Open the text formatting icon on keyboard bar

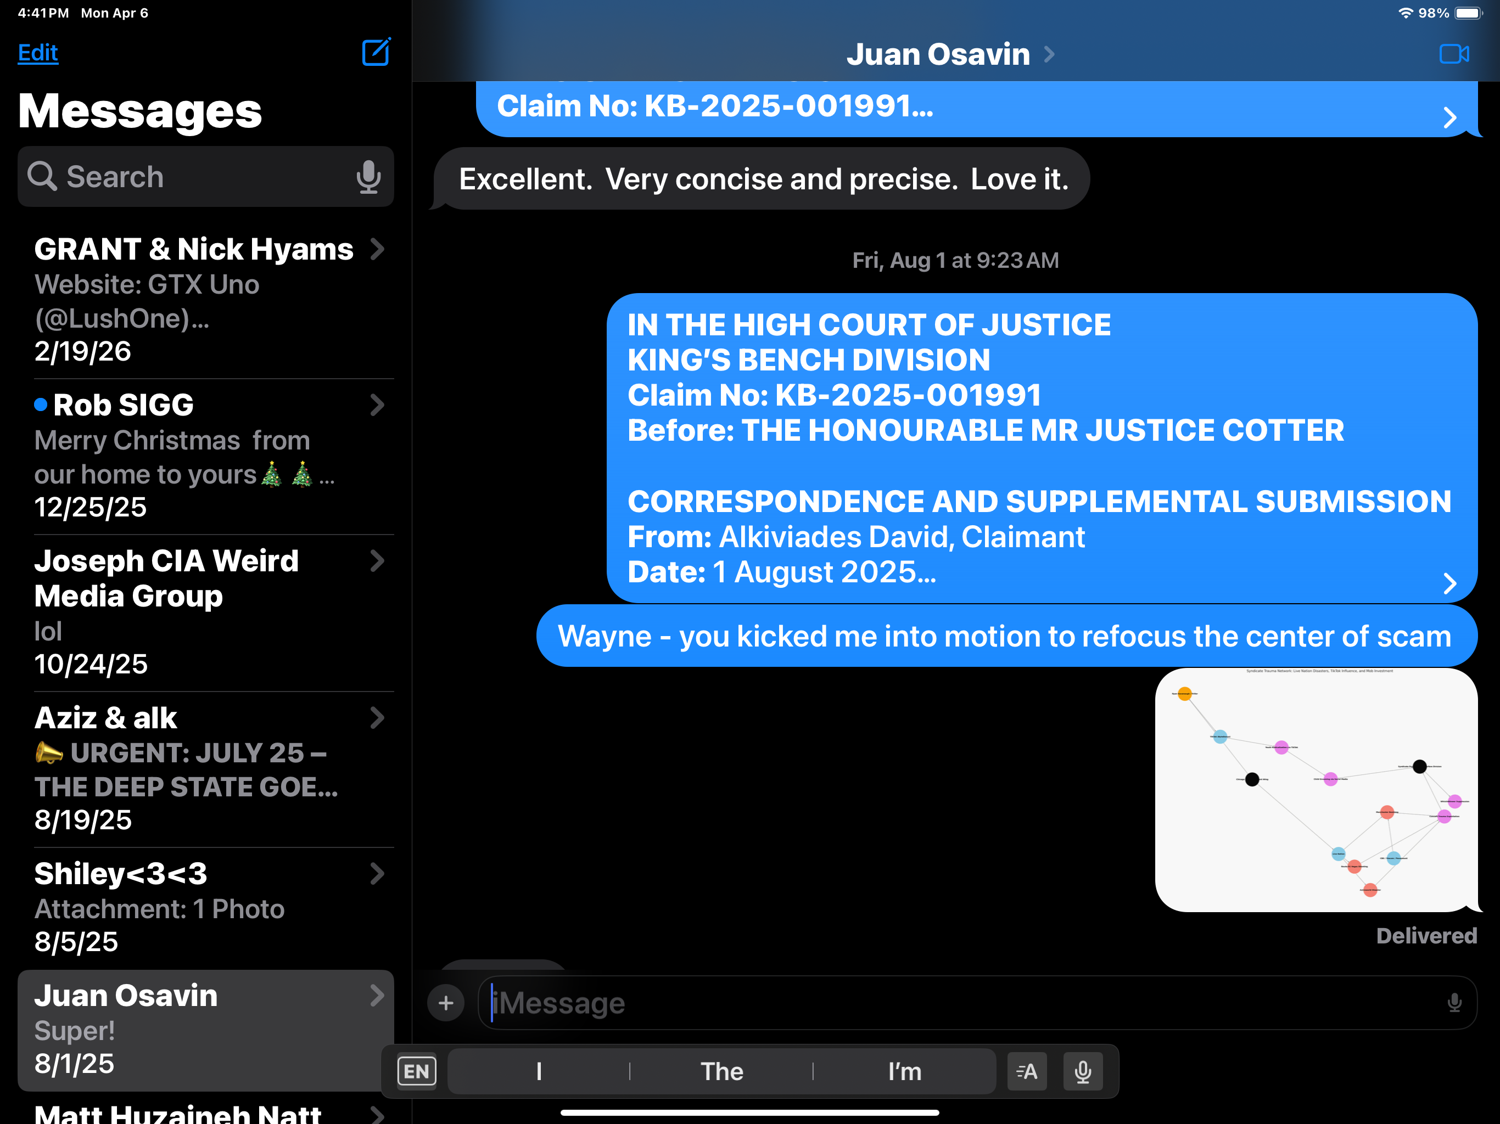coord(1027,1071)
